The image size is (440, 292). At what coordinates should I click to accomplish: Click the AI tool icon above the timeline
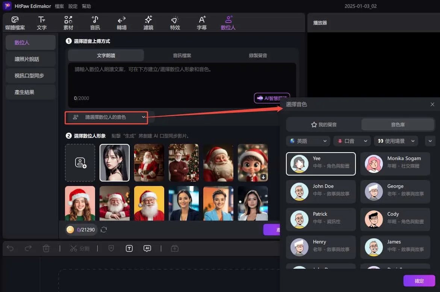coord(147,248)
